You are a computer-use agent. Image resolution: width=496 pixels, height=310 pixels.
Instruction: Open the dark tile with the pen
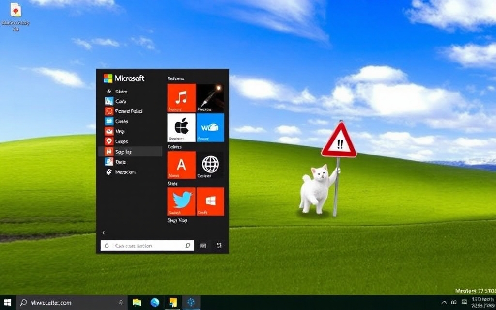tap(210, 98)
